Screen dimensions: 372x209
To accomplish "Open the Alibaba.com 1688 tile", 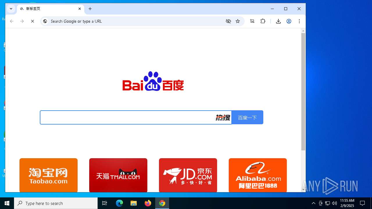I will [258, 175].
